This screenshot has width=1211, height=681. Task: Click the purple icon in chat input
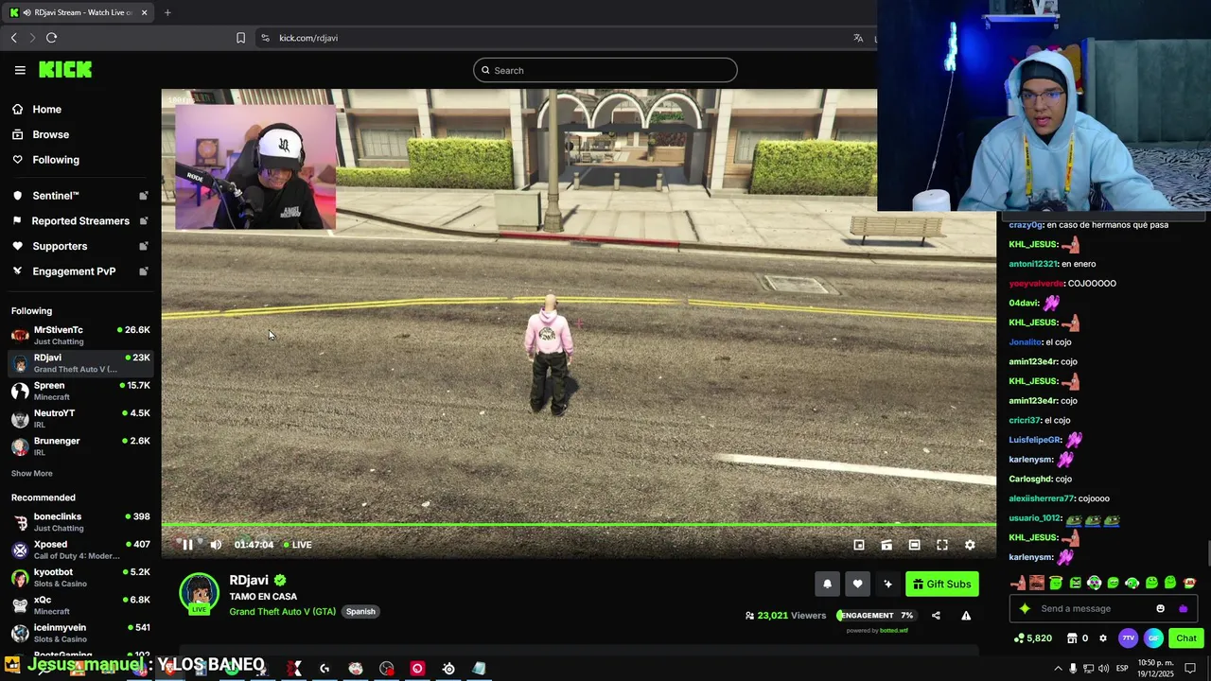tap(1183, 609)
